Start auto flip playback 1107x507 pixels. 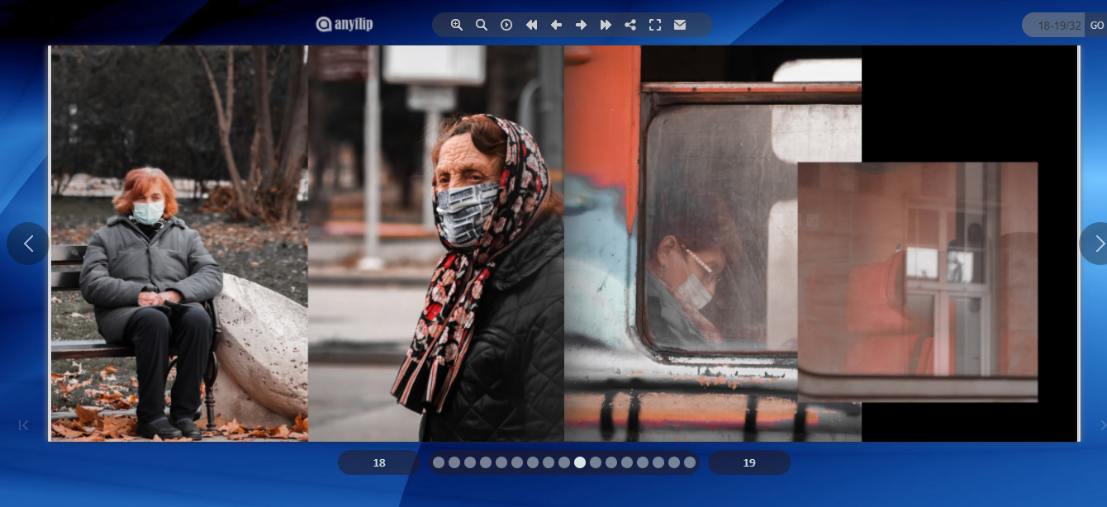point(506,25)
